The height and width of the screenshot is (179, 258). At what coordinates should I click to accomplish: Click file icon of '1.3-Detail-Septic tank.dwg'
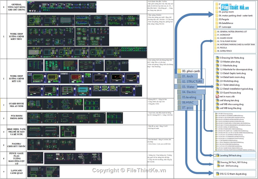coord(217,73)
